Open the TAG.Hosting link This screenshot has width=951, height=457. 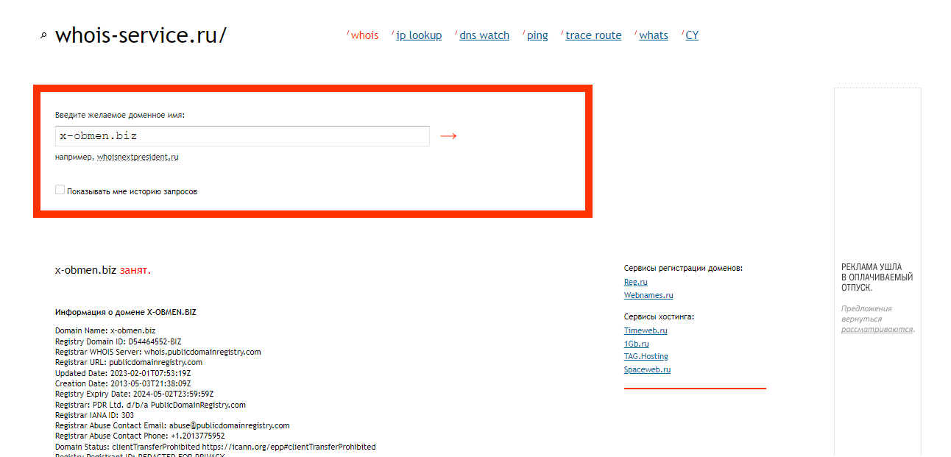tap(646, 356)
